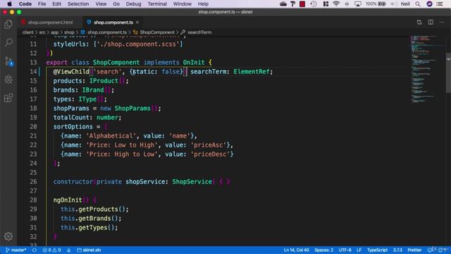Screen dimensions: 451x254
Task: Open the Terminal menu
Action: (x=157, y=4)
